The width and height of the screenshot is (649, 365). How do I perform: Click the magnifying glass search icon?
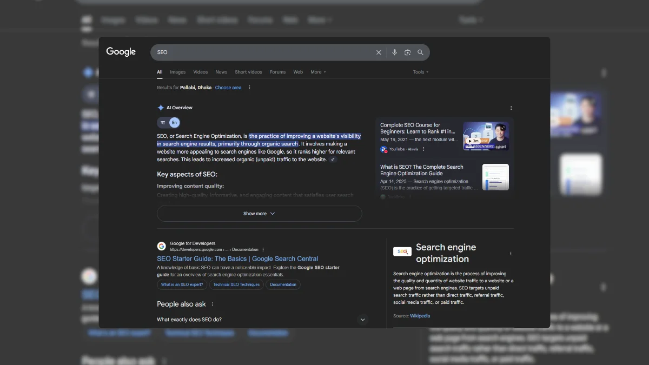(420, 52)
